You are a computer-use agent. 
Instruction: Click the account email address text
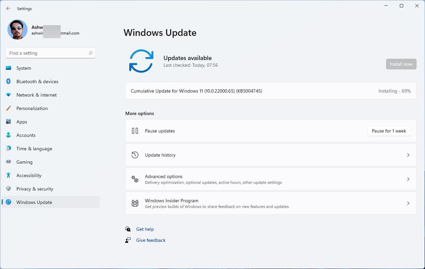(55, 33)
